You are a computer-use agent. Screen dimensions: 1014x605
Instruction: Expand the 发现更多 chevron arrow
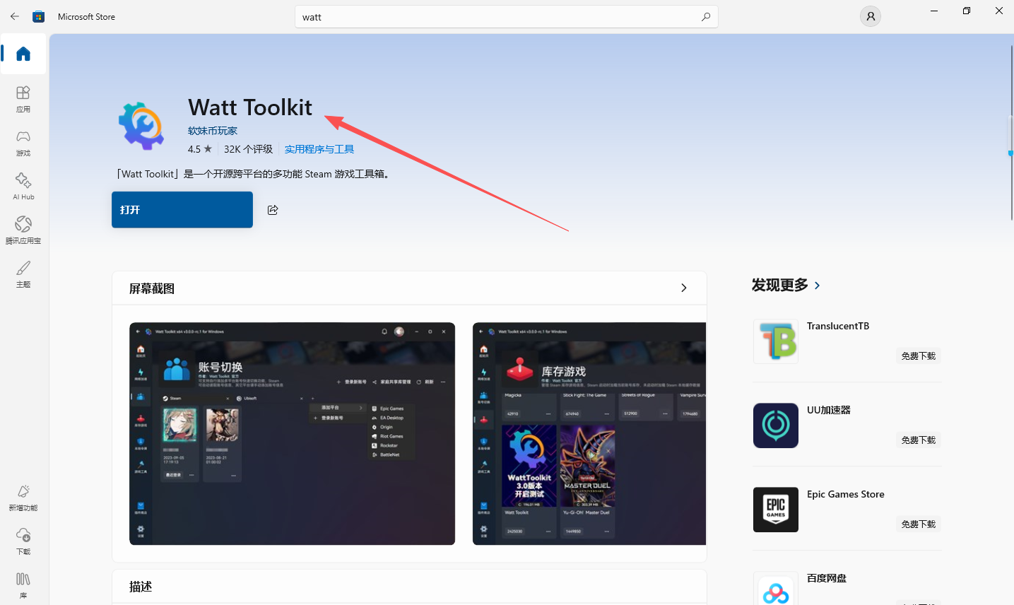[x=818, y=286]
